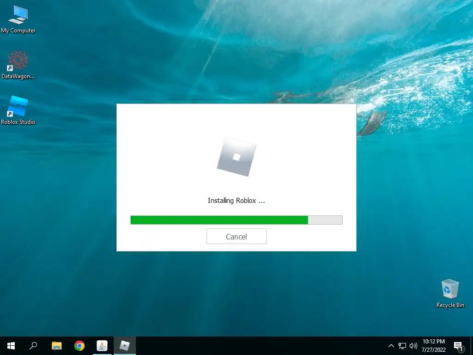This screenshot has height=355, width=473.
Task: Select the Roblox Studio desktop shortcut
Action: 18,110
